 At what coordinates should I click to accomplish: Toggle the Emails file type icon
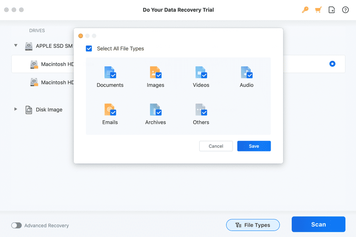(110, 110)
